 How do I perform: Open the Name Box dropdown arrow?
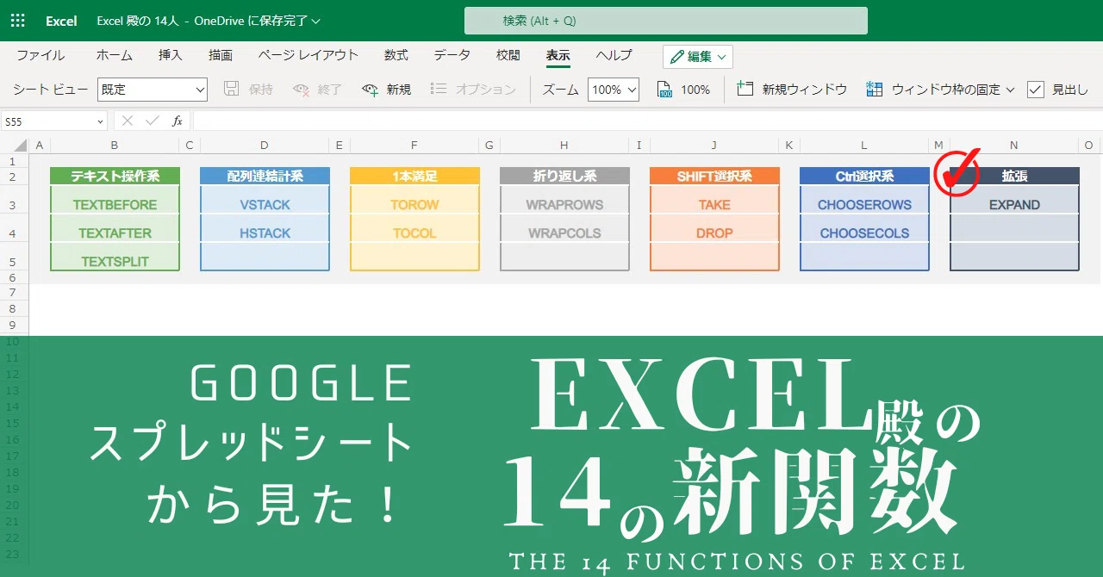[98, 121]
